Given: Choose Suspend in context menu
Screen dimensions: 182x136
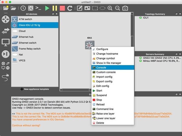Looking at the screenshot, I should pos(113,95).
